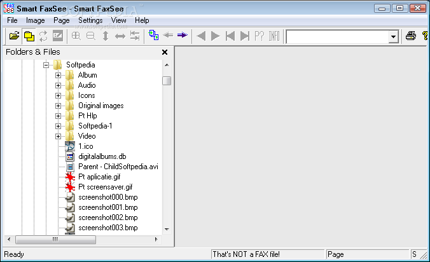
Task: Click the P? go to page icon
Action: [259, 36]
